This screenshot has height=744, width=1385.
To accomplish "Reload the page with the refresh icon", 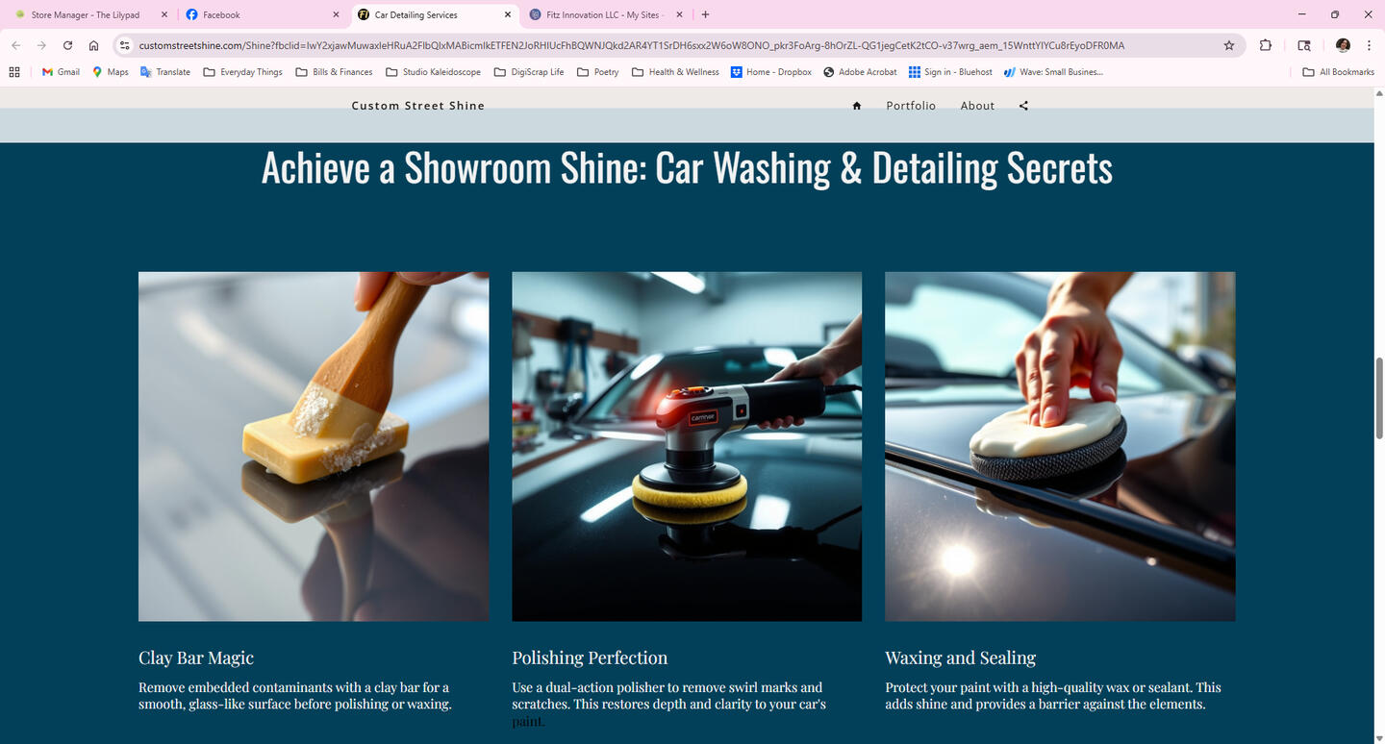I will pyautogui.click(x=67, y=45).
